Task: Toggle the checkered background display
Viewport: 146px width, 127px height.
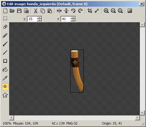Action: click(x=130, y=11)
